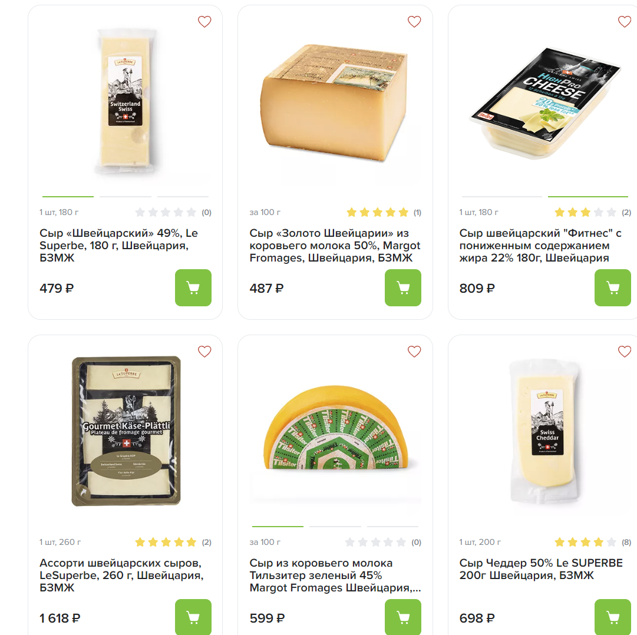Click the Gourmet Käse-Plättli product image
The width and height of the screenshot is (637, 635).
coord(126,431)
